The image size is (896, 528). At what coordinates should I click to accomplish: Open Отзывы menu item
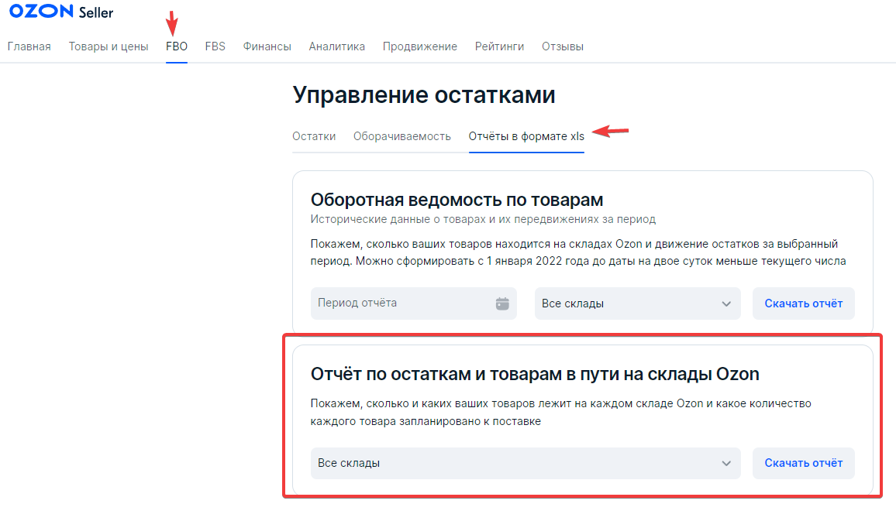562,46
